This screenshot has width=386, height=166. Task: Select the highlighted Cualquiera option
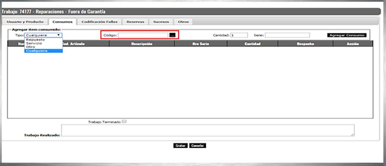[37, 51]
